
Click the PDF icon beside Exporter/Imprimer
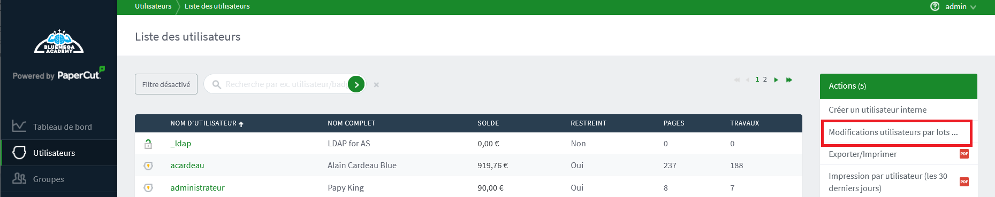pos(964,154)
